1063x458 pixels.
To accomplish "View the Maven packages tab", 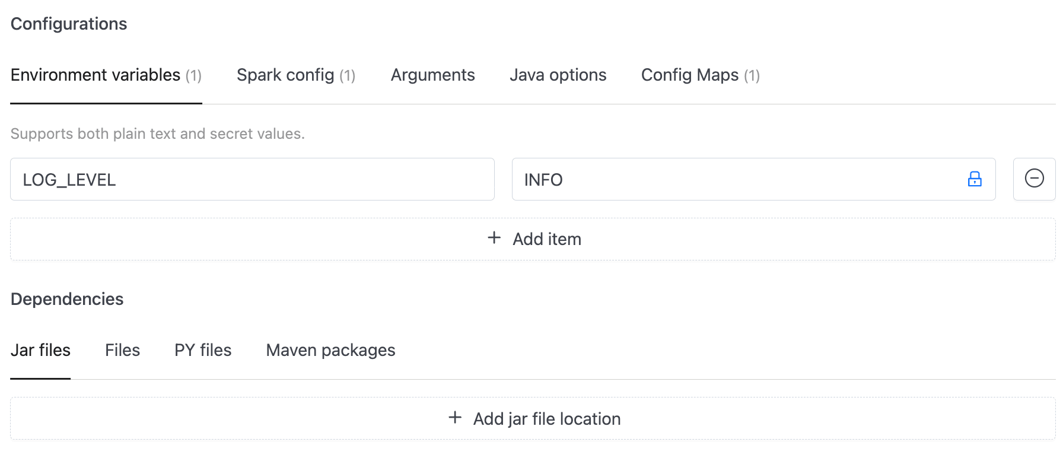I will click(330, 351).
